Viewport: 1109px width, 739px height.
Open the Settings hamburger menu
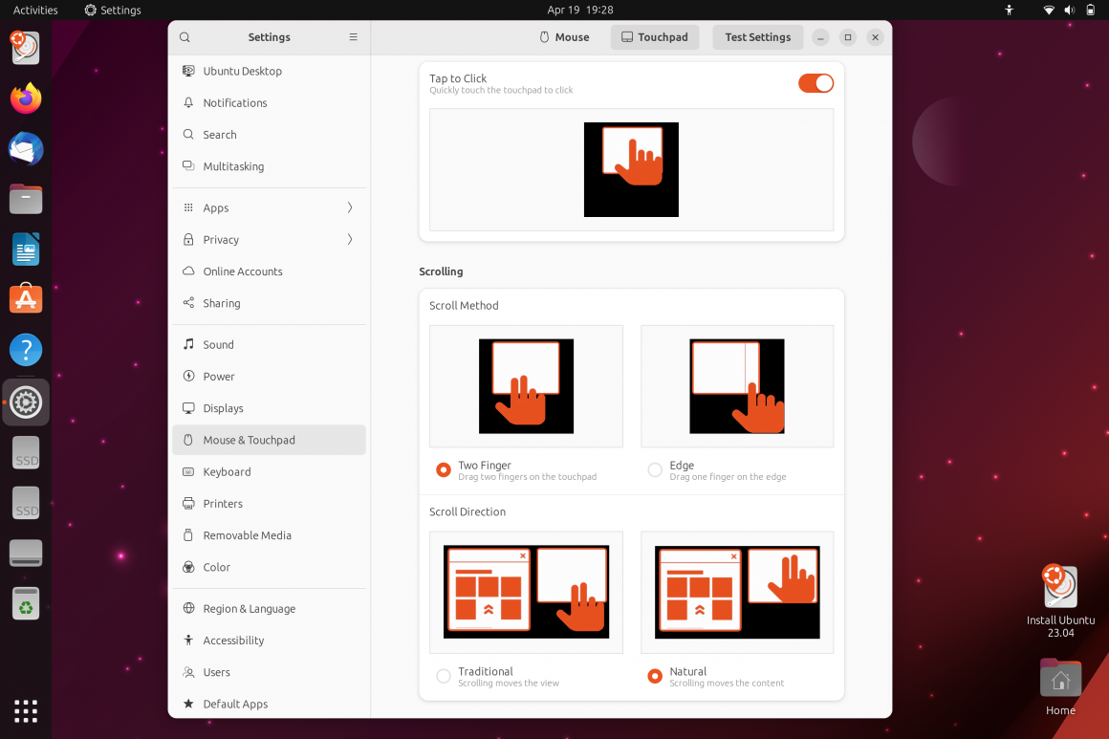[x=353, y=36]
